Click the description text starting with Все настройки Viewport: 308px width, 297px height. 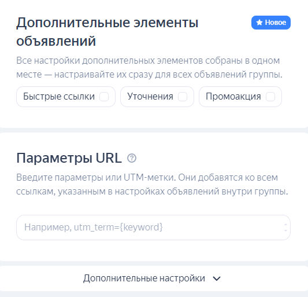tap(149, 67)
